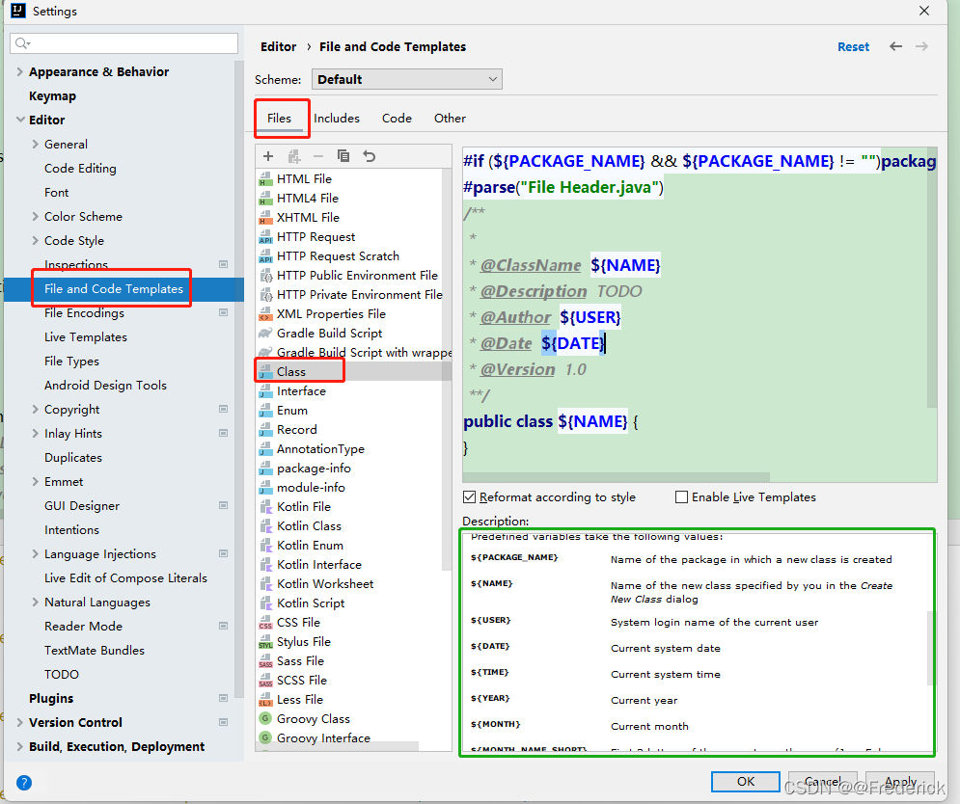Click the template list vertical scrollbar

click(x=447, y=370)
